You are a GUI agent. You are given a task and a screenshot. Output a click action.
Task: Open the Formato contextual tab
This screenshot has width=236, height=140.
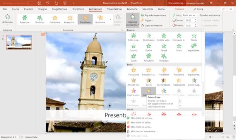pos(179,9)
